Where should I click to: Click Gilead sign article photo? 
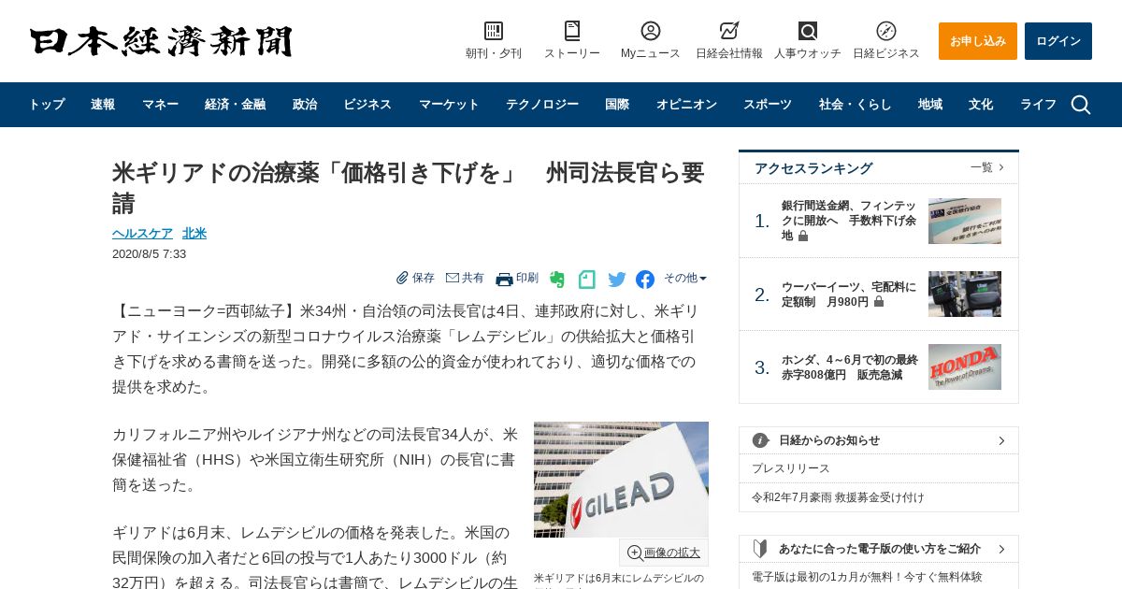[621, 480]
